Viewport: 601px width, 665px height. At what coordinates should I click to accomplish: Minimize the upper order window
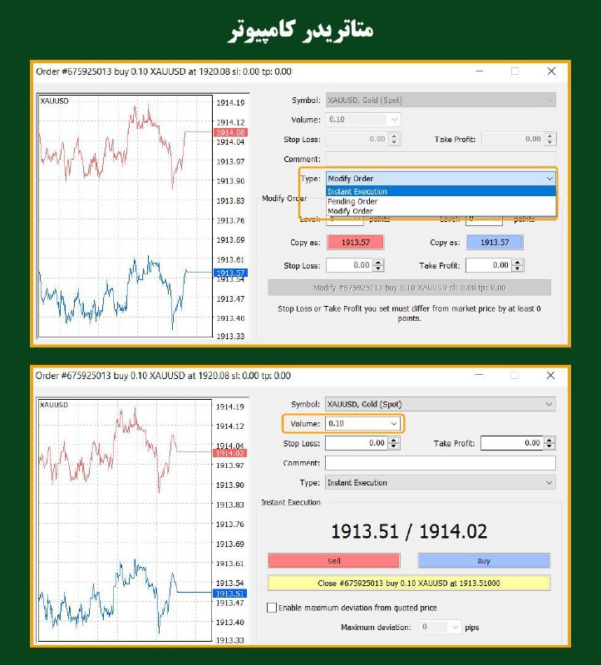click(x=480, y=71)
